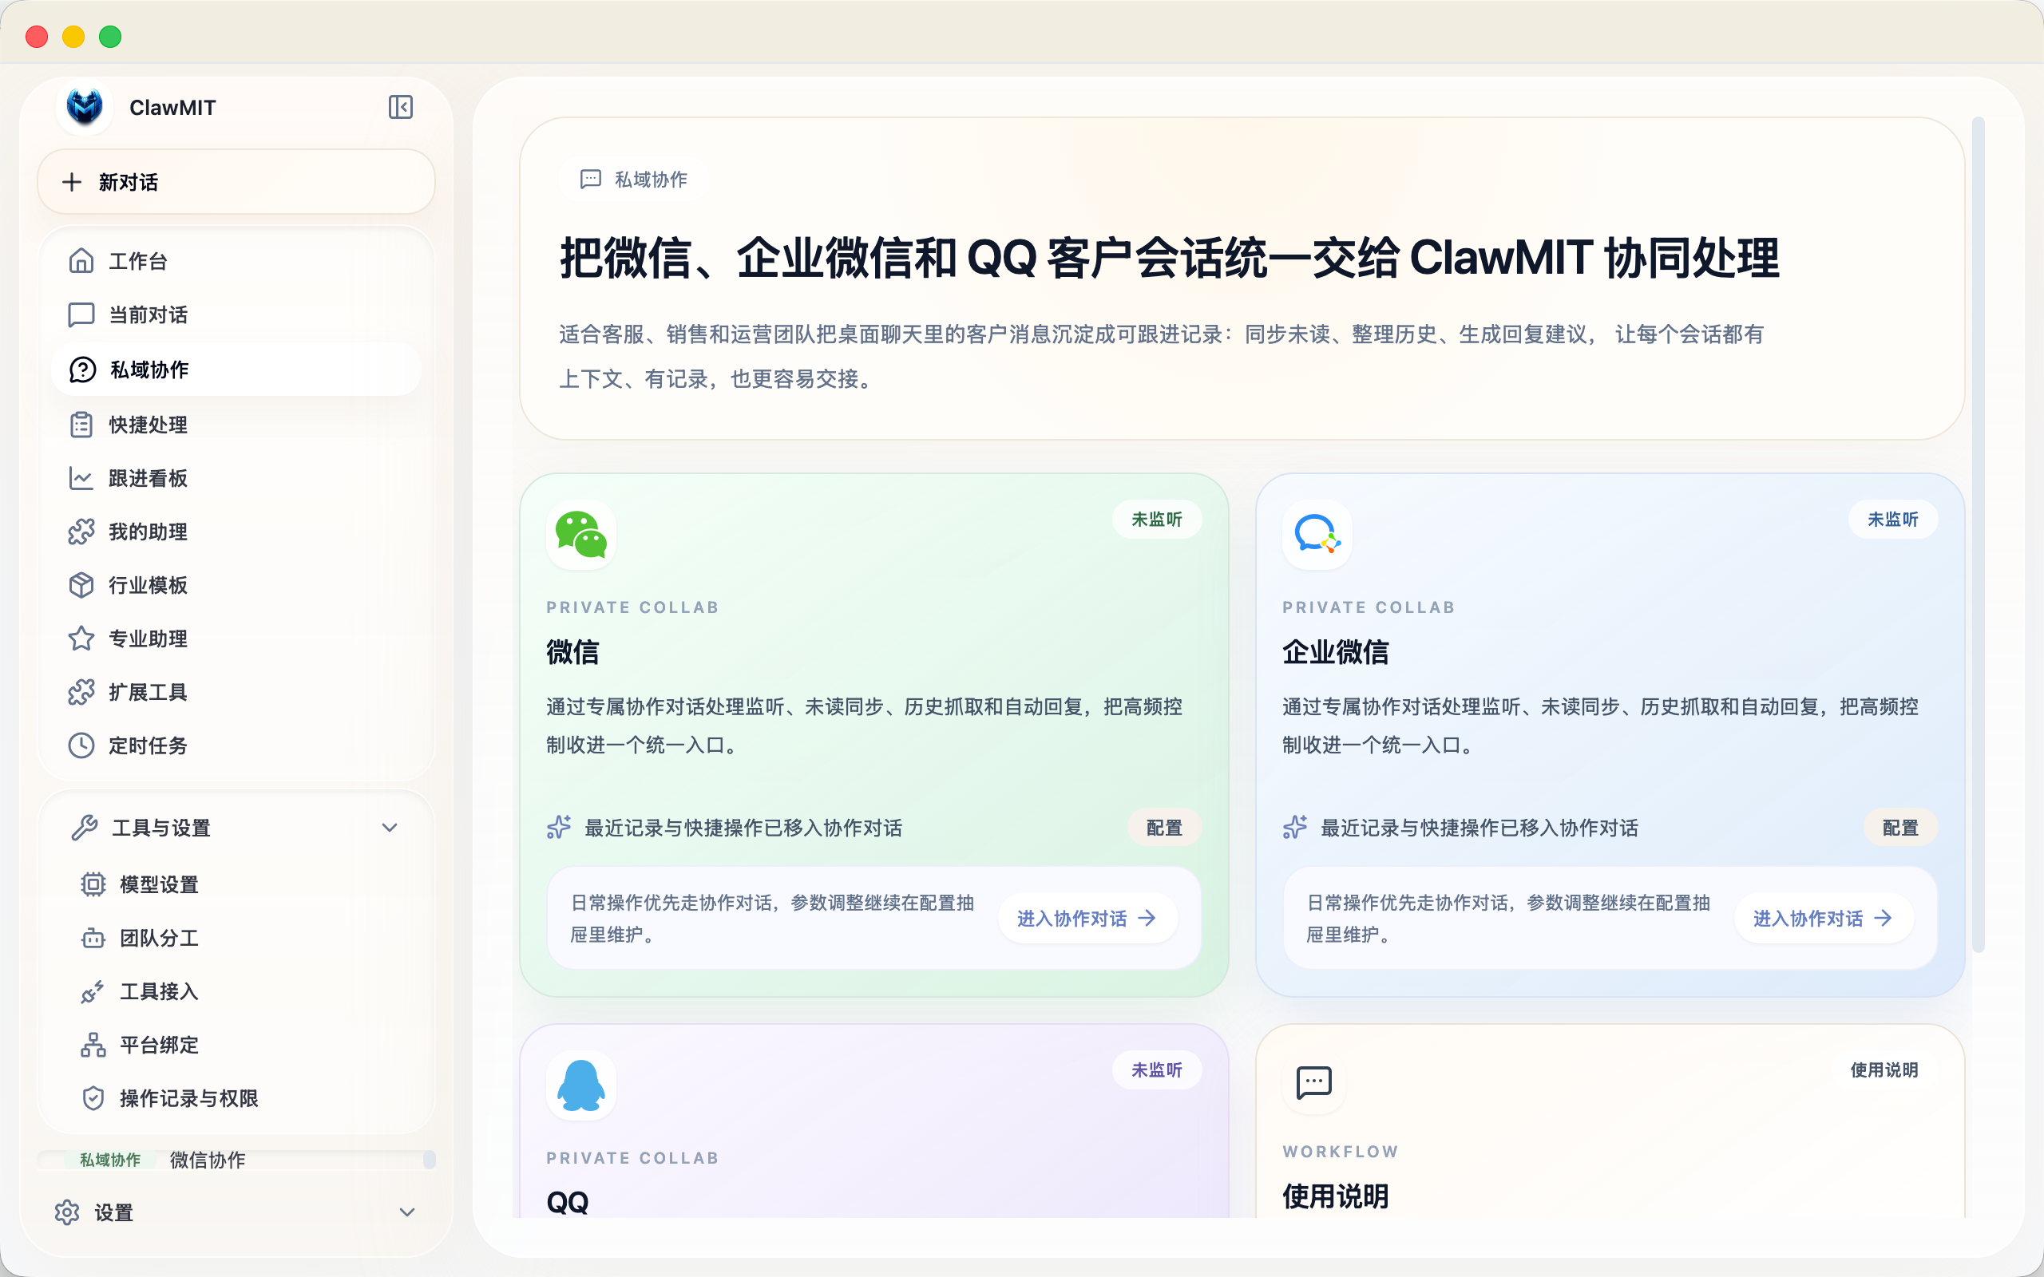
Task: Click the 工具与设置 wrench icon
Action: pos(85,828)
